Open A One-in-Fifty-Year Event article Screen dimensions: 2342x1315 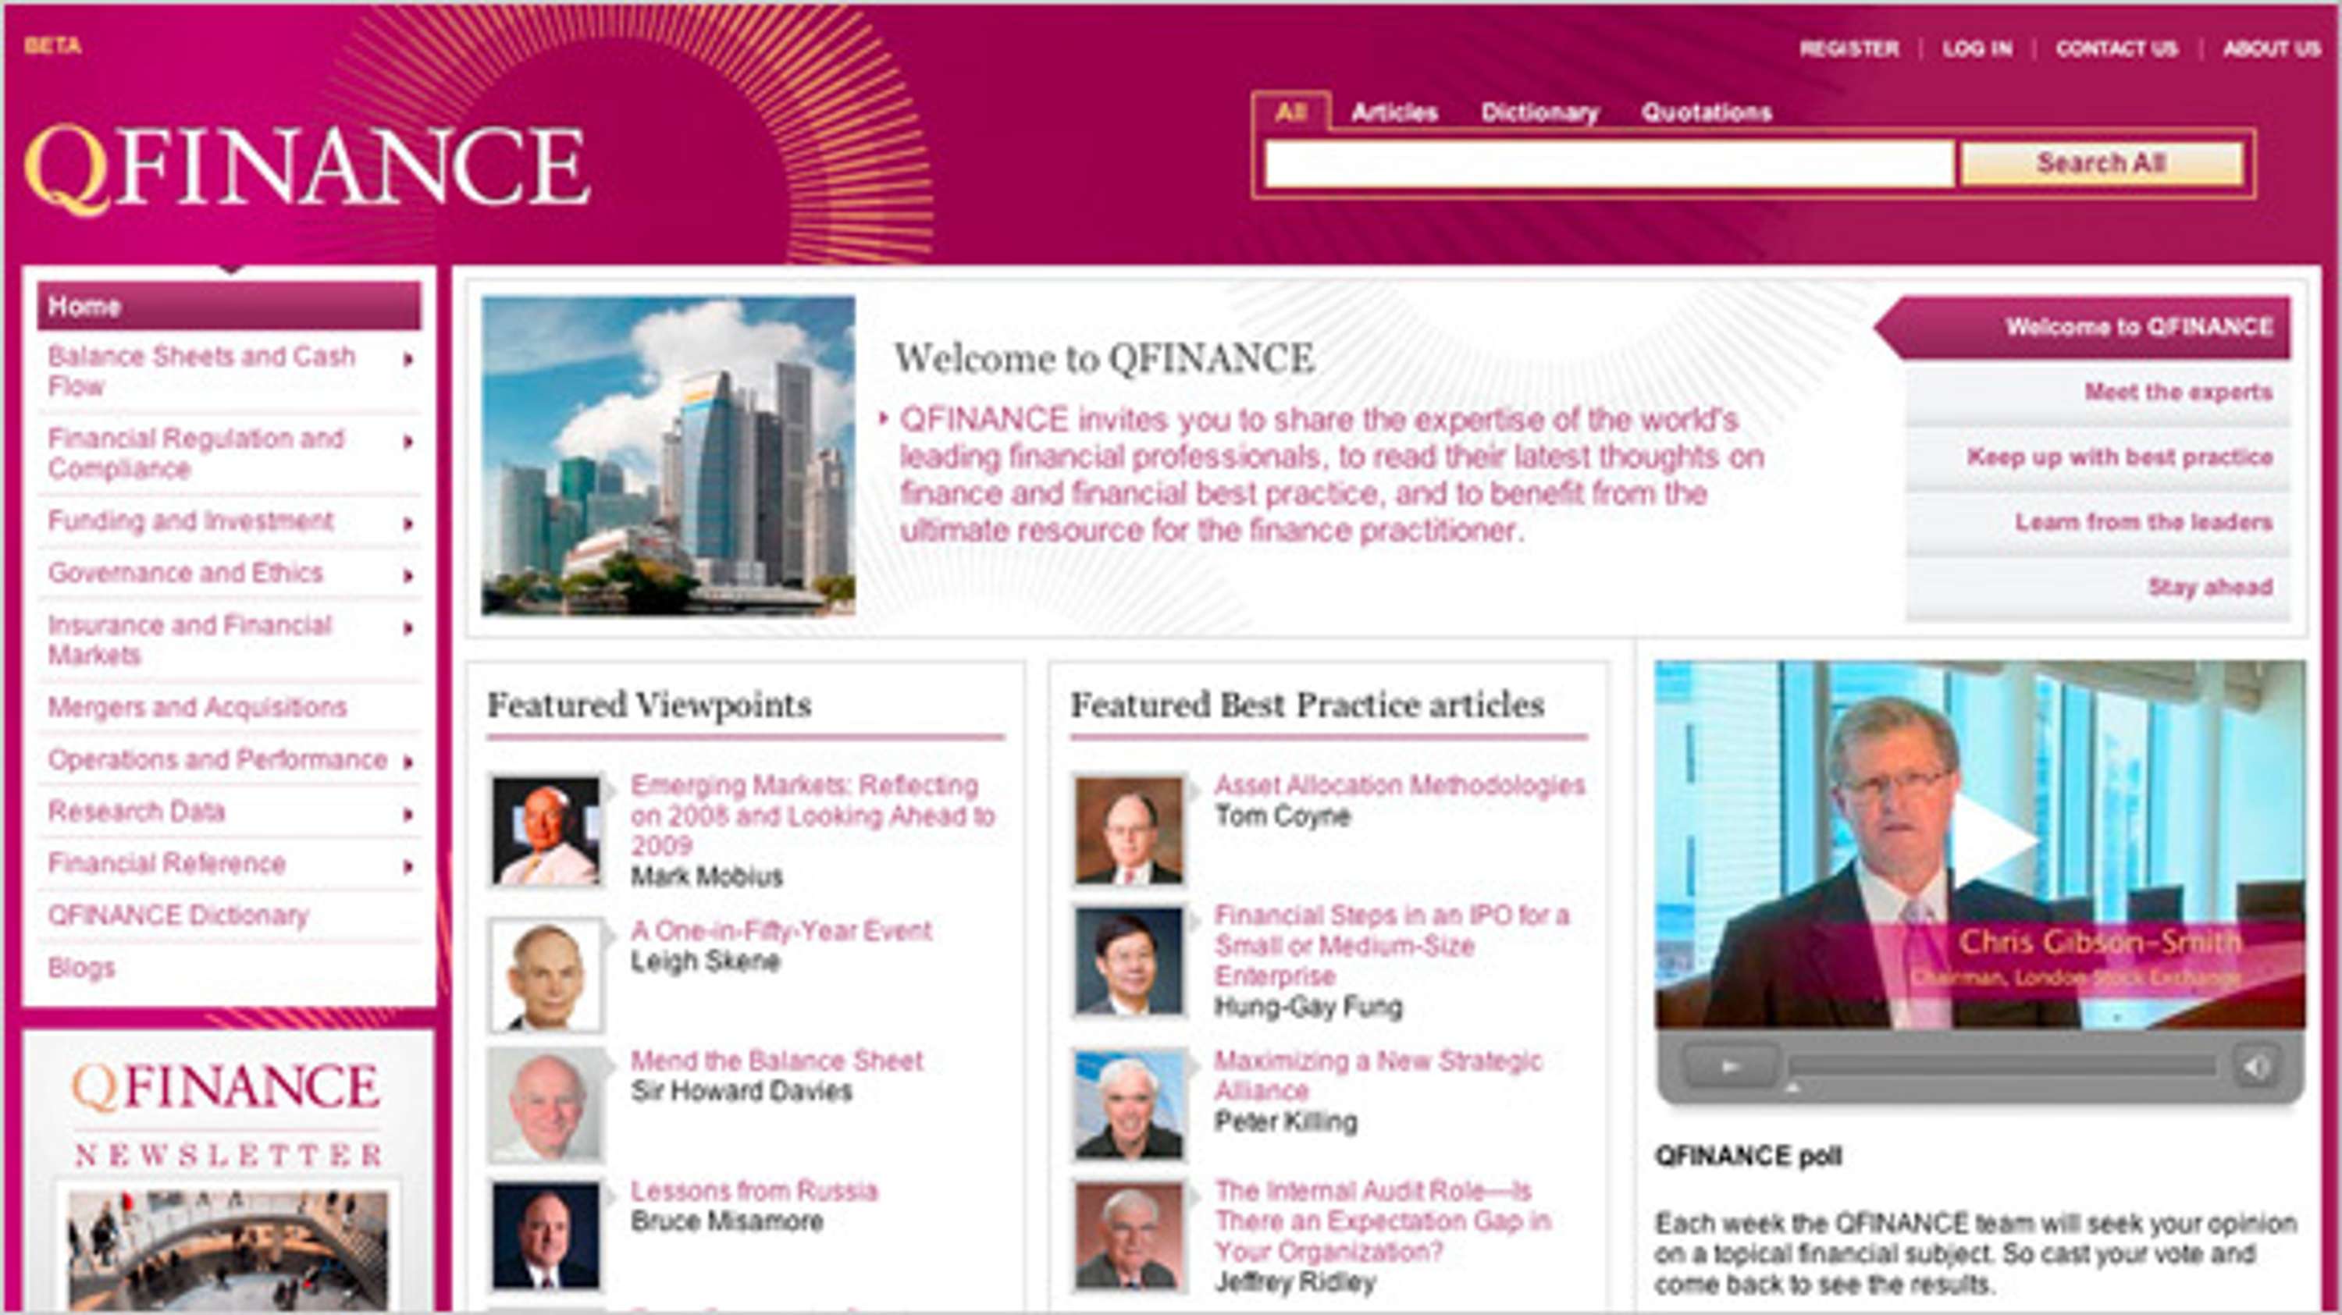tap(781, 930)
